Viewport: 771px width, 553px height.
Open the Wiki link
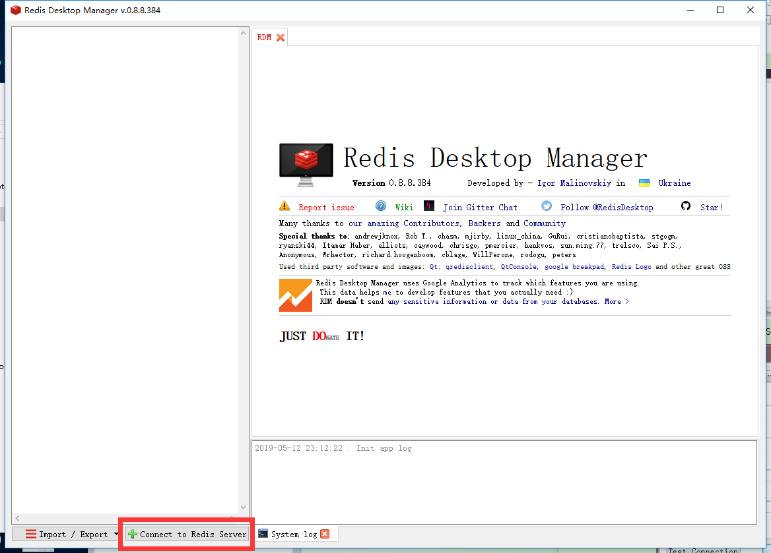(404, 208)
